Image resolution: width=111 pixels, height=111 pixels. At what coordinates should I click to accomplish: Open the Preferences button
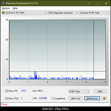[x=92, y=98]
